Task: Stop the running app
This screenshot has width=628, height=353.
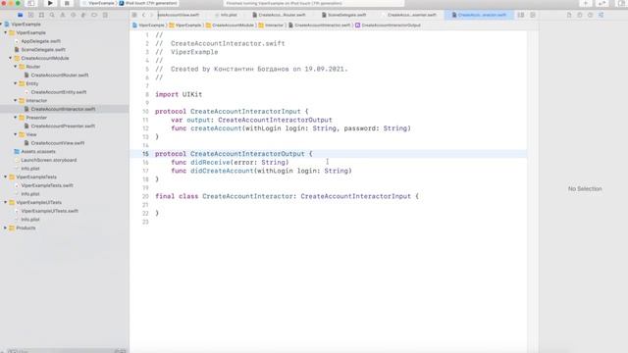Action: [67, 3]
